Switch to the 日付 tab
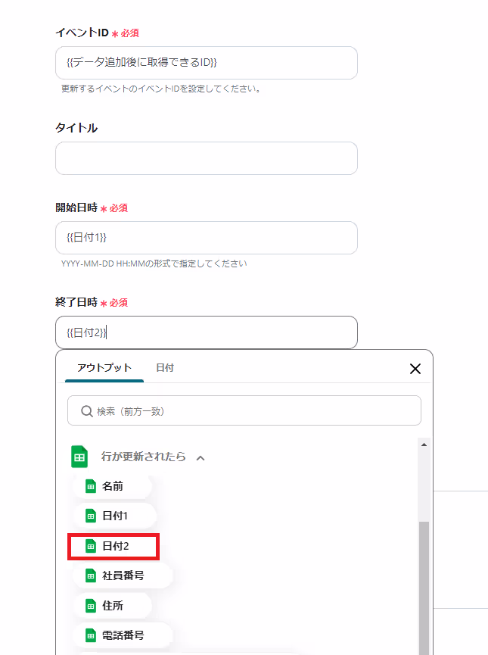This screenshot has height=655, width=488. (165, 368)
